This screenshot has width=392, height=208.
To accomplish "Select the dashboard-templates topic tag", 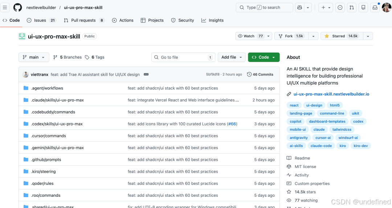I will tap(327, 121).
